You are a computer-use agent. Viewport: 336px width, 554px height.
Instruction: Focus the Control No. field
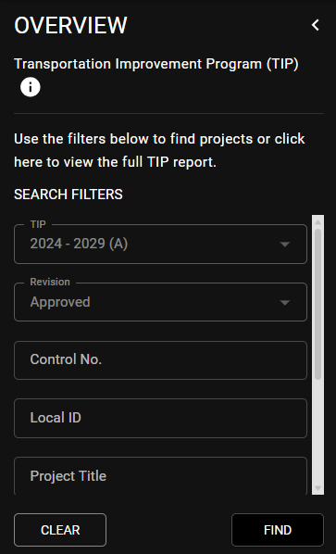pyautogui.click(x=160, y=360)
